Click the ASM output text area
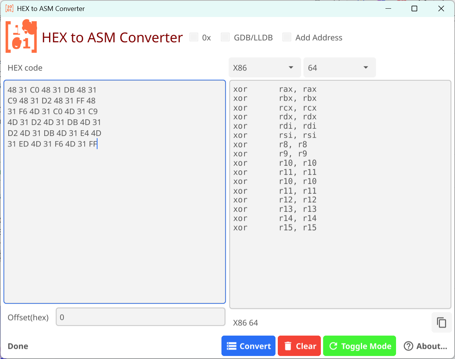Image resolution: width=455 pixels, height=359 pixels. pyautogui.click(x=340, y=194)
